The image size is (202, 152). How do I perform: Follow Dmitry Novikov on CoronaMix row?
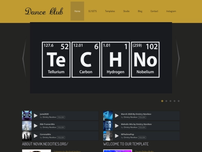tap(61, 137)
